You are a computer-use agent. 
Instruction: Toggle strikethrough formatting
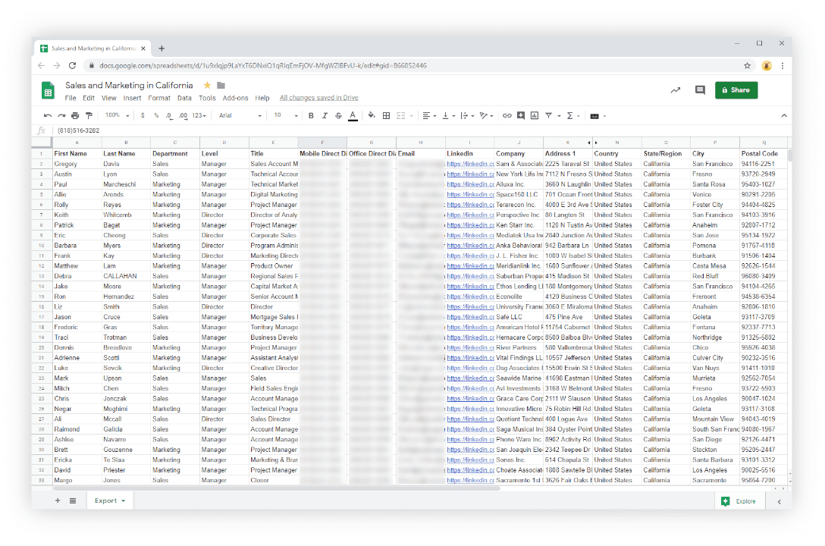[338, 116]
